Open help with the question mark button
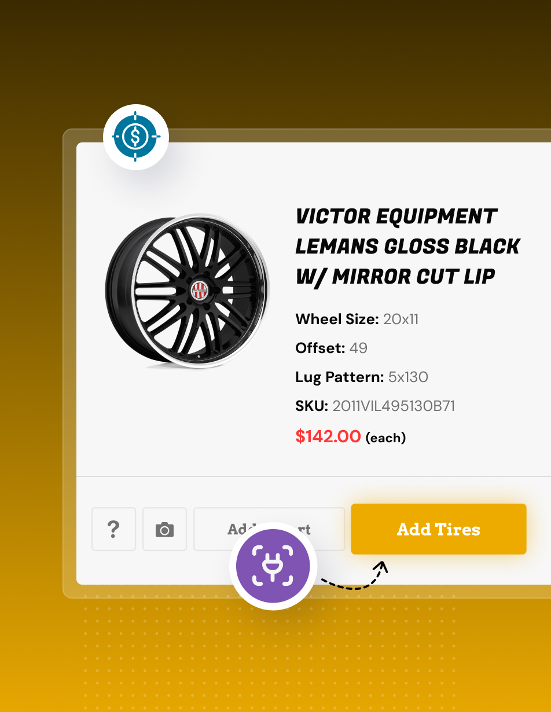This screenshot has height=712, width=551. [113, 529]
